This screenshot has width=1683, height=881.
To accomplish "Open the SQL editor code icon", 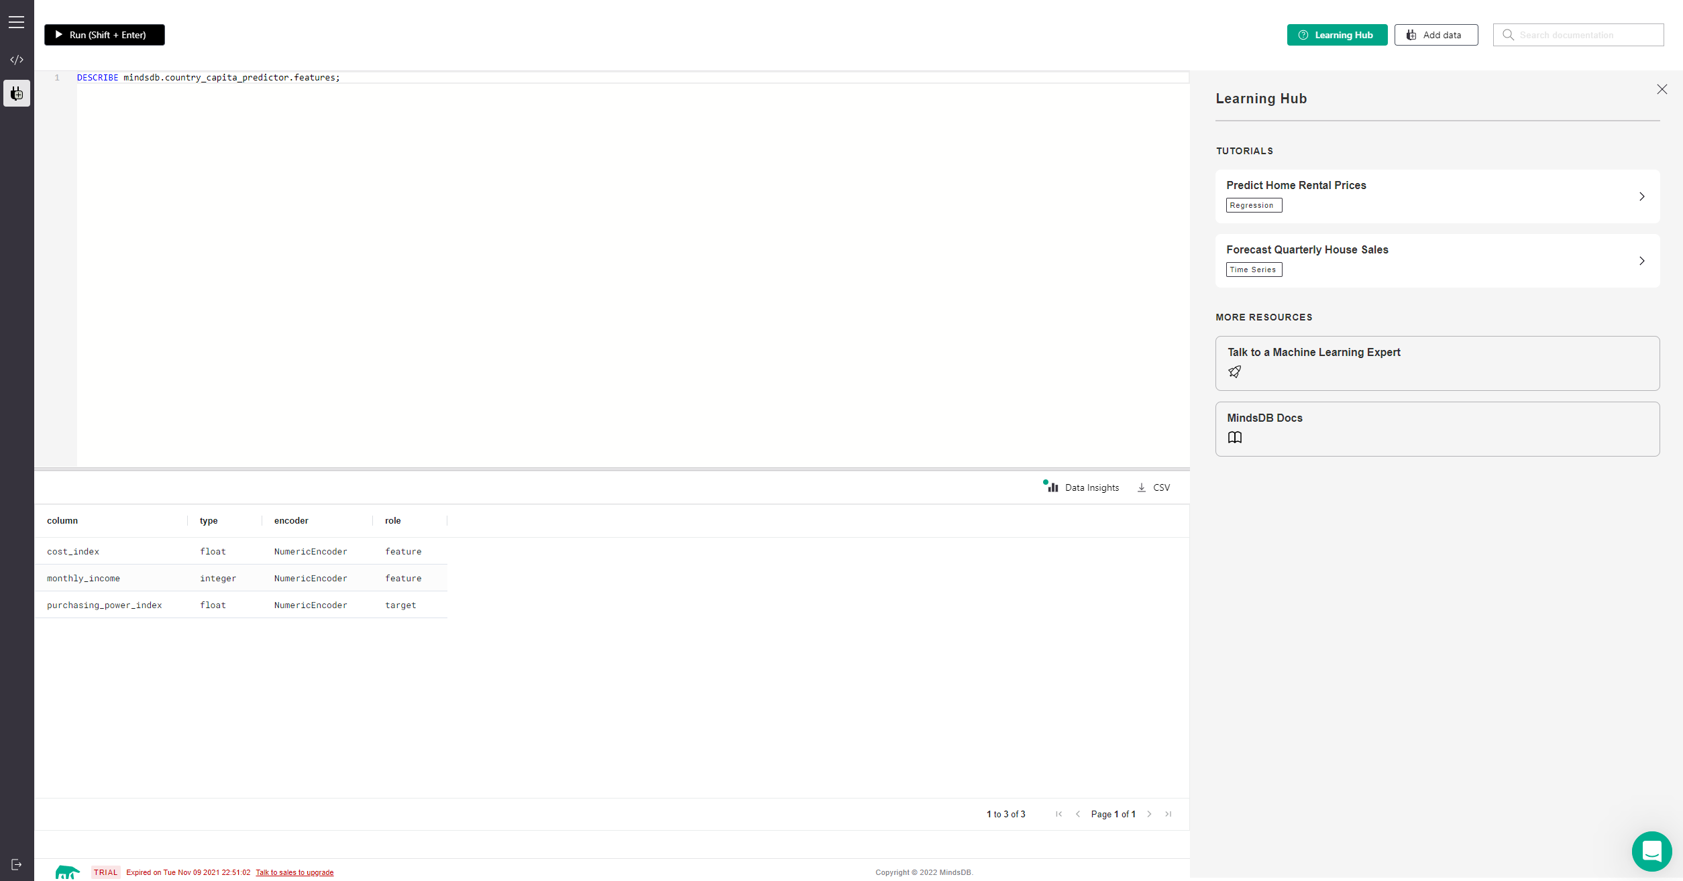I will 17,60.
